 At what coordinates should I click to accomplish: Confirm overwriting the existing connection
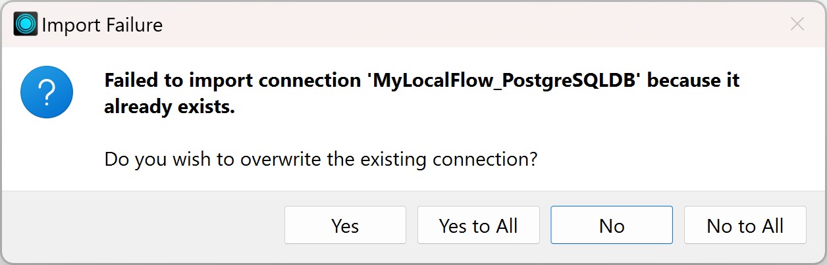coord(345,225)
